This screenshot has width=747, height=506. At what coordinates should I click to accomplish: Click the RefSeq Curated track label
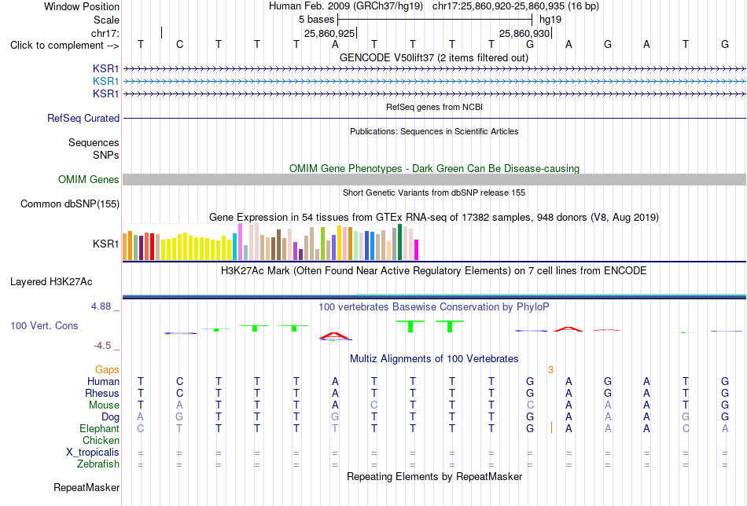(83, 118)
